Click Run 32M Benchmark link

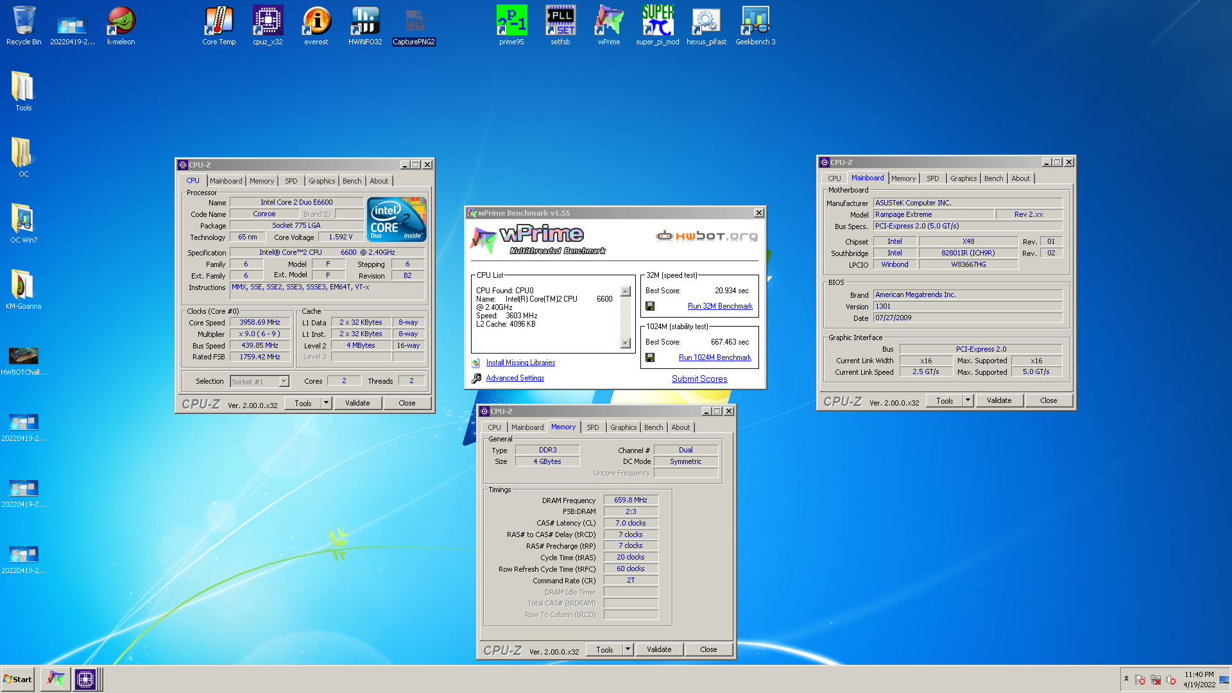(720, 307)
